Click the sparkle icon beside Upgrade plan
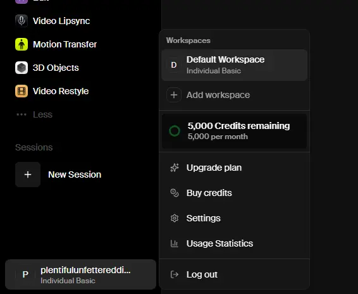 pos(175,168)
